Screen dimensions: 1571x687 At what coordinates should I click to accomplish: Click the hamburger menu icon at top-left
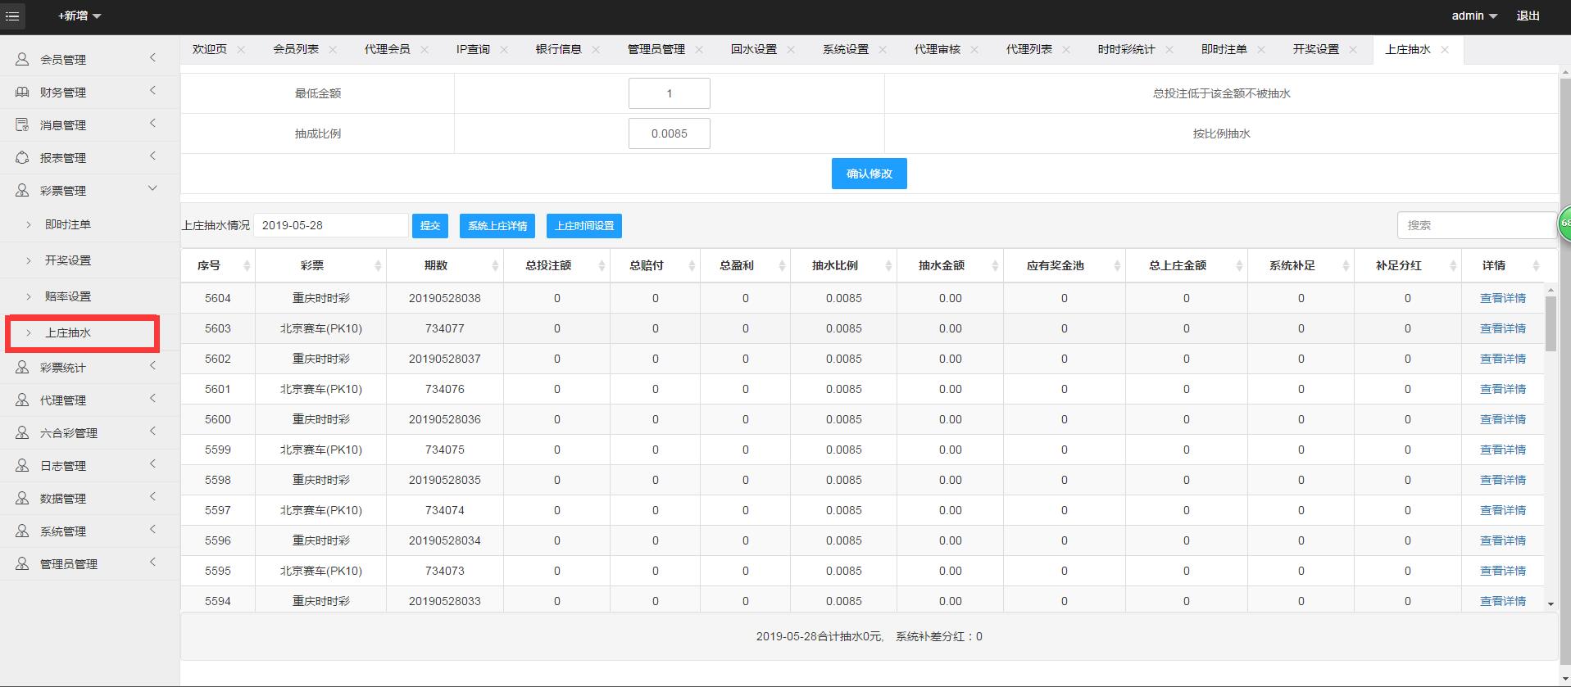12,16
